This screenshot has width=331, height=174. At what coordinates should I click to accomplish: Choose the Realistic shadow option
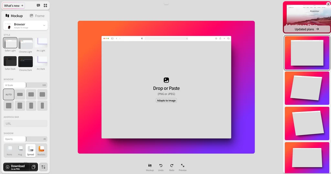pos(41,149)
